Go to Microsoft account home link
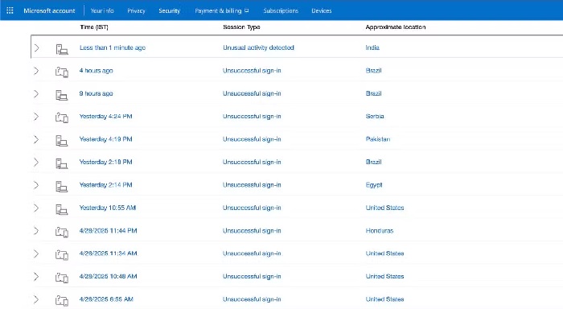 (x=49, y=10)
